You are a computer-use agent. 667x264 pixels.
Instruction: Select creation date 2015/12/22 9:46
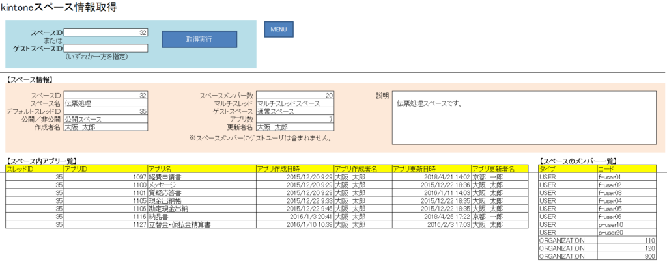(295, 208)
